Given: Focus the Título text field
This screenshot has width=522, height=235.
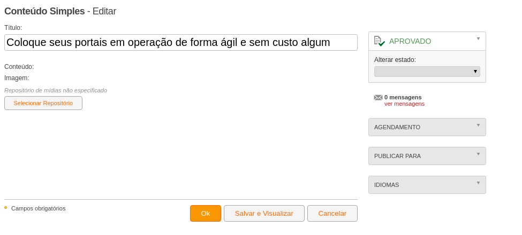Looking at the screenshot, I should click(181, 43).
